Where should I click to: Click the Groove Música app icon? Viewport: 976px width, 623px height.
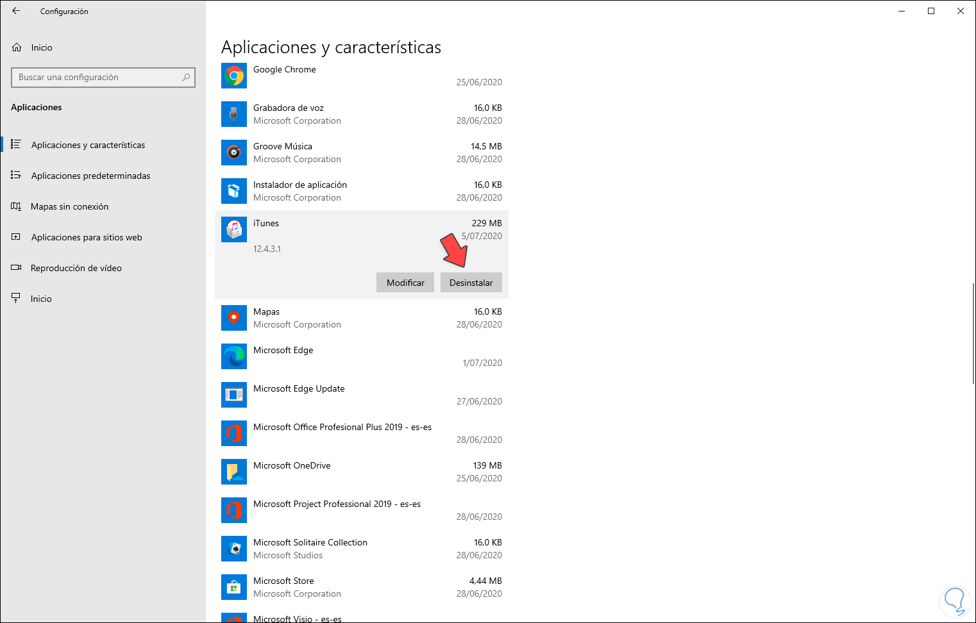(234, 153)
